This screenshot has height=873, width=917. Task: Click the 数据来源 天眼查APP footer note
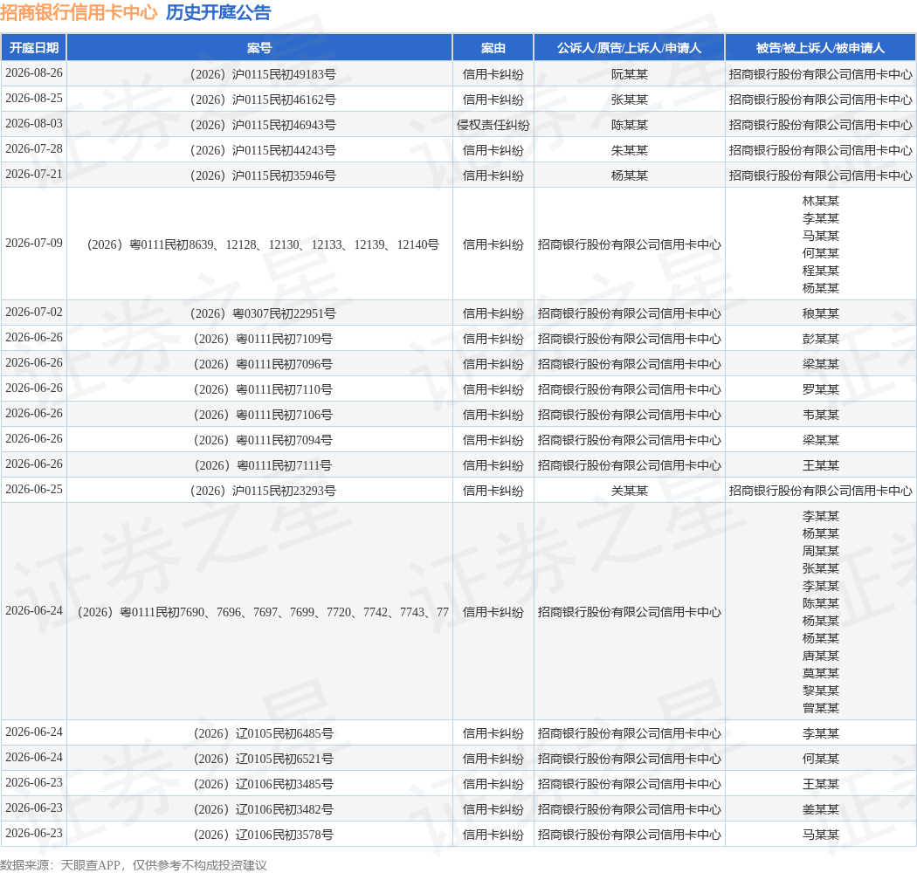click(x=134, y=865)
